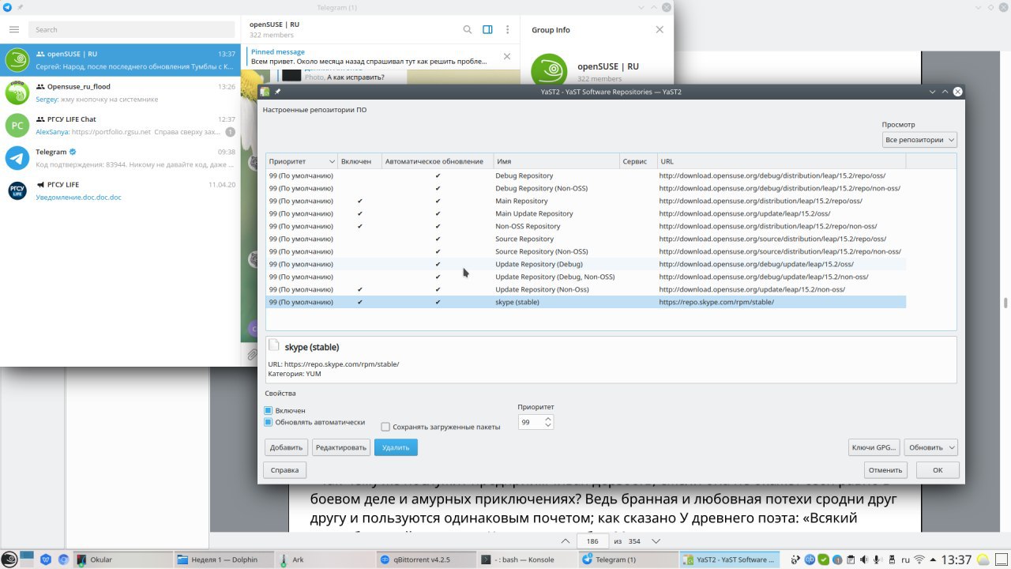Select Main Update Repository row
1011x569 pixels.
point(585,213)
